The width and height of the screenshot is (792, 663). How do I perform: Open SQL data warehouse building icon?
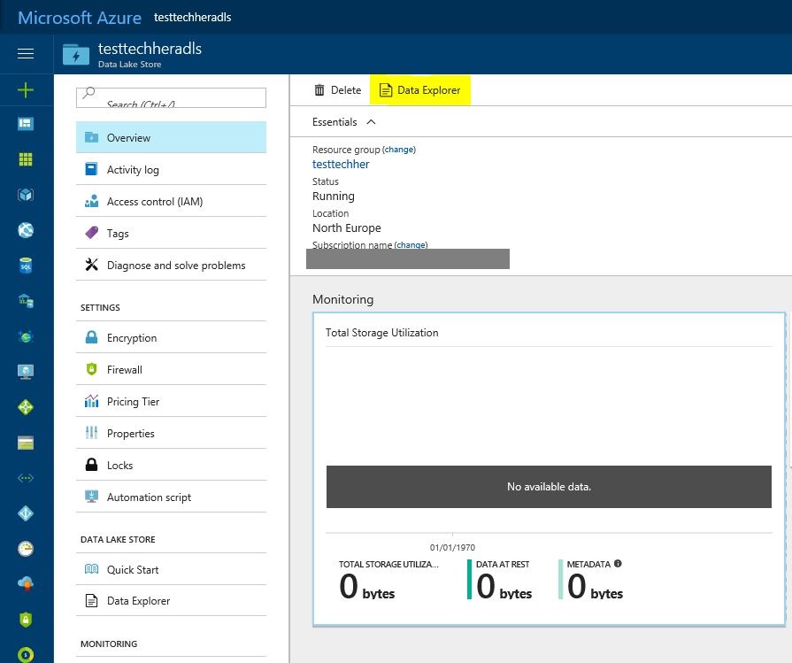(x=26, y=301)
